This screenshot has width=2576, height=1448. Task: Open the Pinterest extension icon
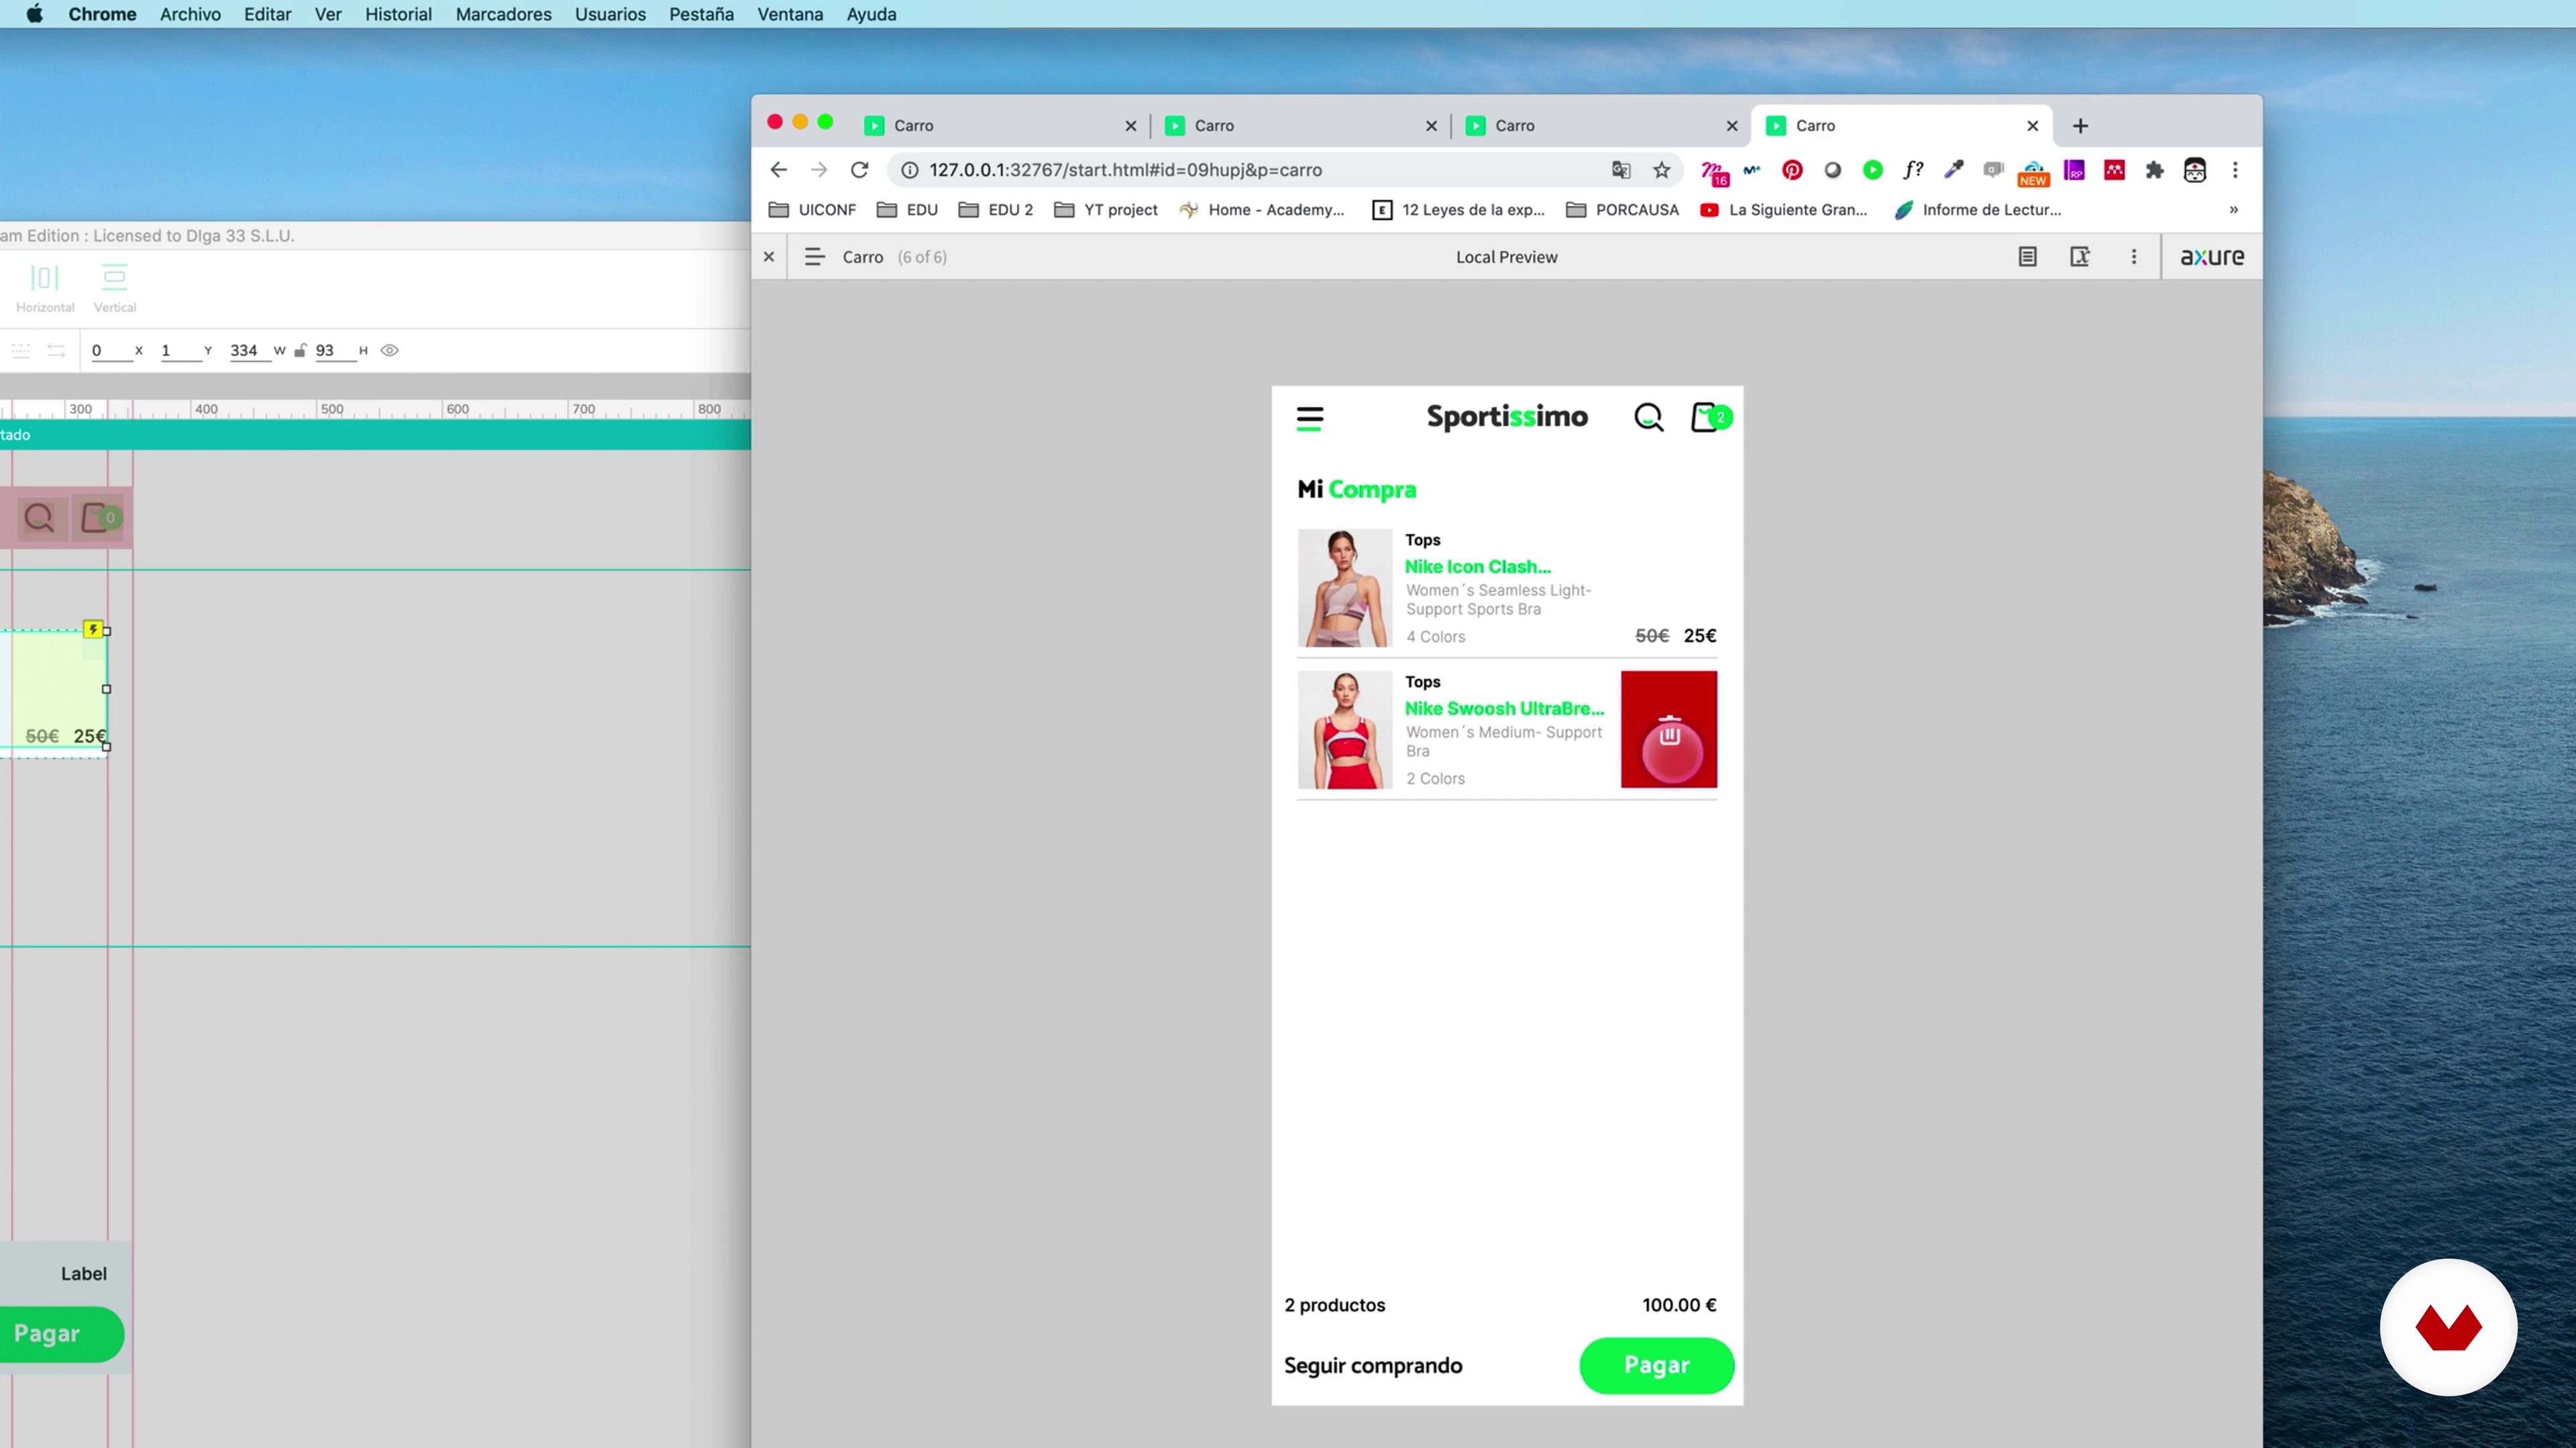[1792, 170]
